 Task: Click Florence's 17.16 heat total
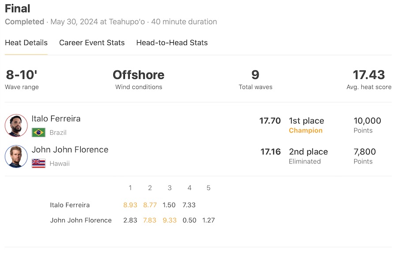tap(270, 152)
